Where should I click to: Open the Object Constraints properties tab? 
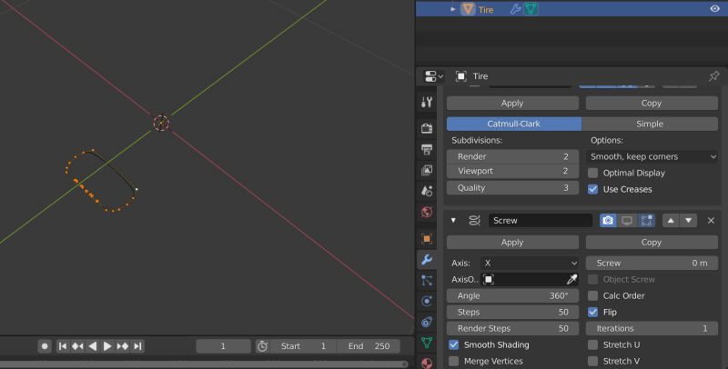[427, 322]
